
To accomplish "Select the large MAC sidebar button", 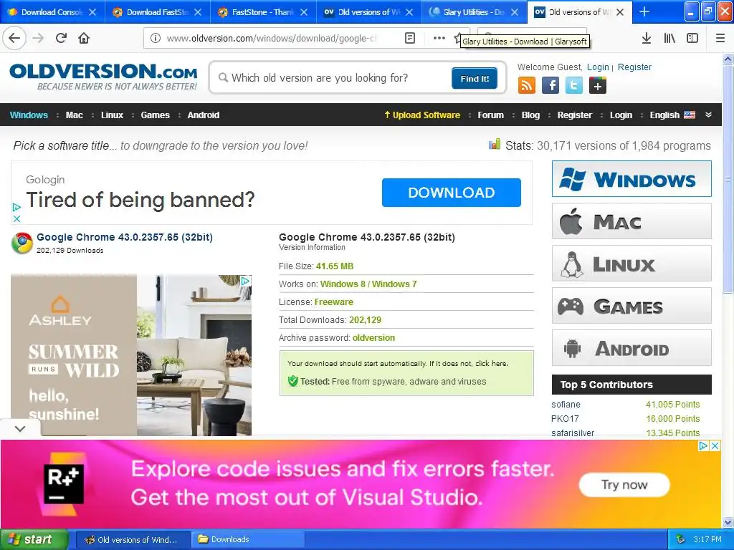I will [x=631, y=221].
